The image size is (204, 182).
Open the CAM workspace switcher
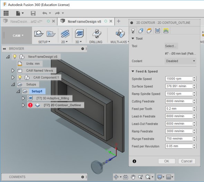(18, 35)
